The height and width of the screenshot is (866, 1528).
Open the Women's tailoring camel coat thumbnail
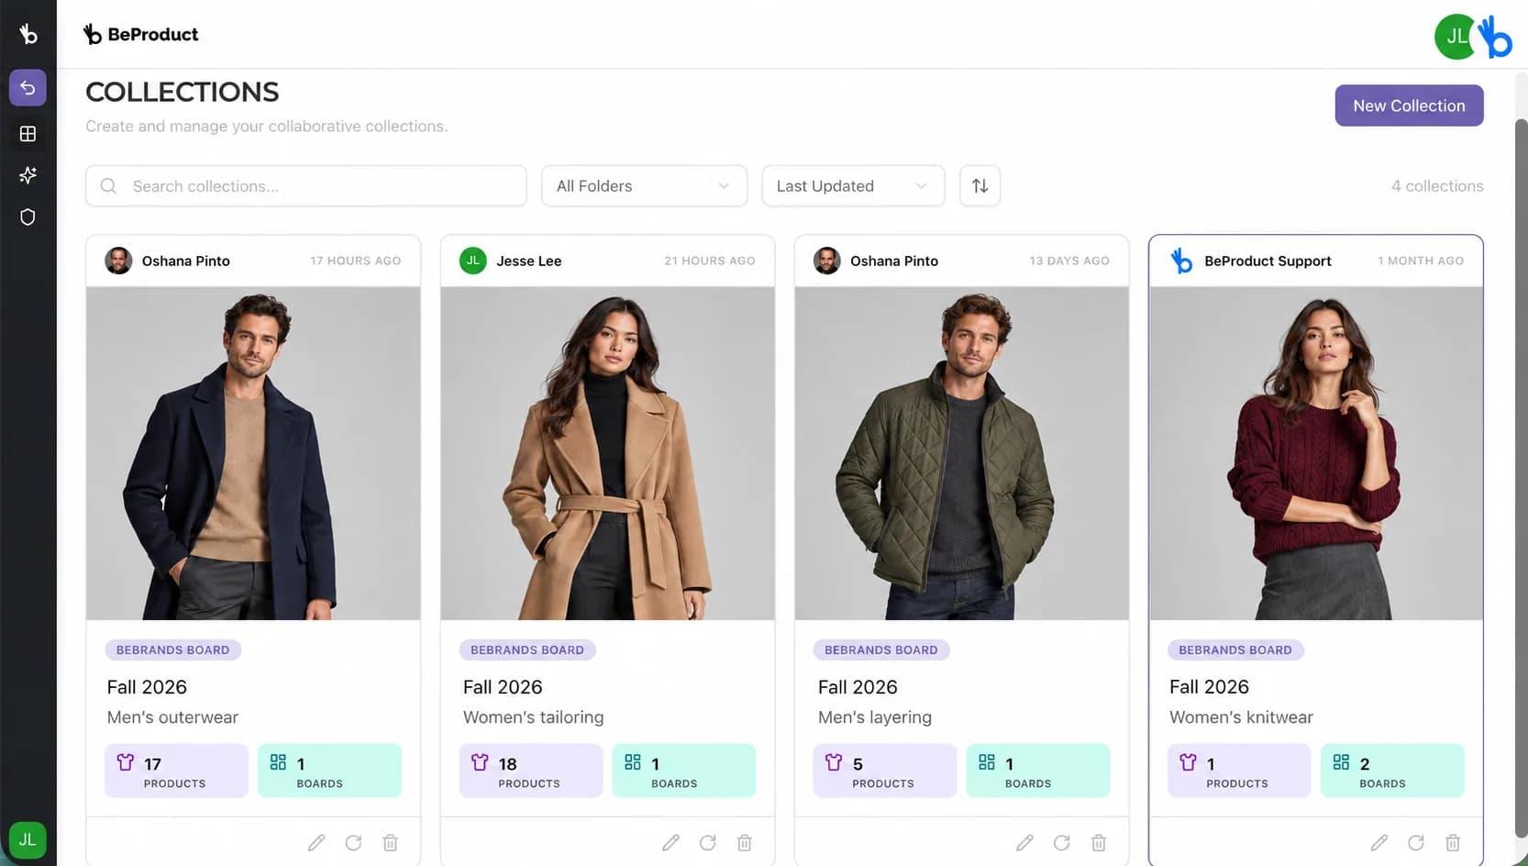click(607, 453)
